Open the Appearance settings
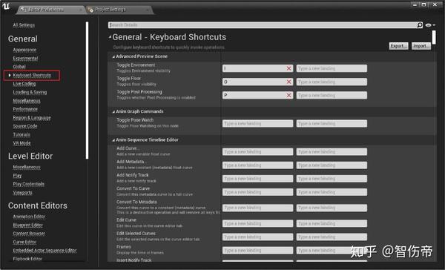445x270 pixels. (x=24, y=50)
